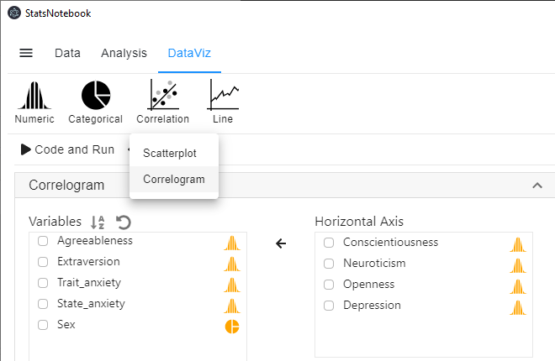
Task: Check the Agreeableness checkbox
Action: click(43, 241)
